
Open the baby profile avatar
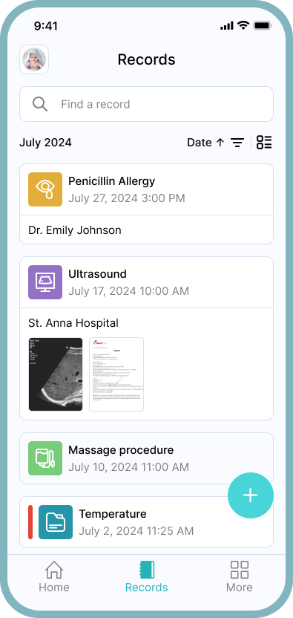pos(34,59)
